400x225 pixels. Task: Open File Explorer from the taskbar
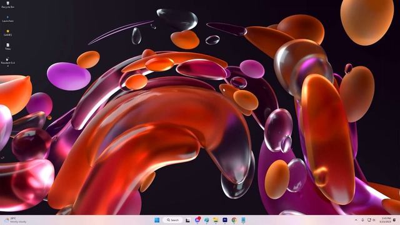216,220
